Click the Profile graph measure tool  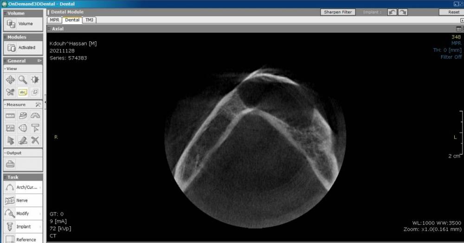[10, 128]
